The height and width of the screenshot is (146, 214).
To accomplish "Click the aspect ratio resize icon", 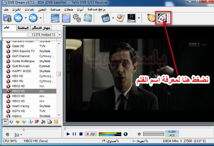I will coord(17,135).
